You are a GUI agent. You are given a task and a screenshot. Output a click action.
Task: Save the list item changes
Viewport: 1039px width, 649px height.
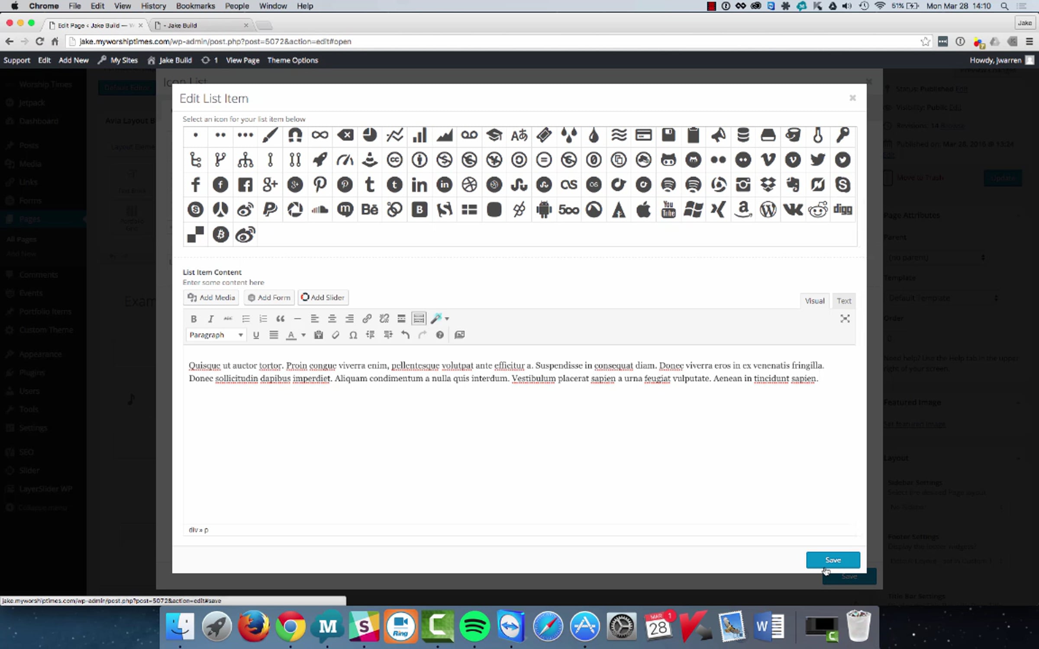(832, 560)
